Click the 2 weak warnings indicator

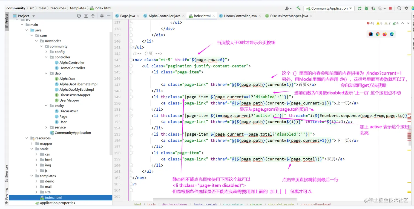387,23
